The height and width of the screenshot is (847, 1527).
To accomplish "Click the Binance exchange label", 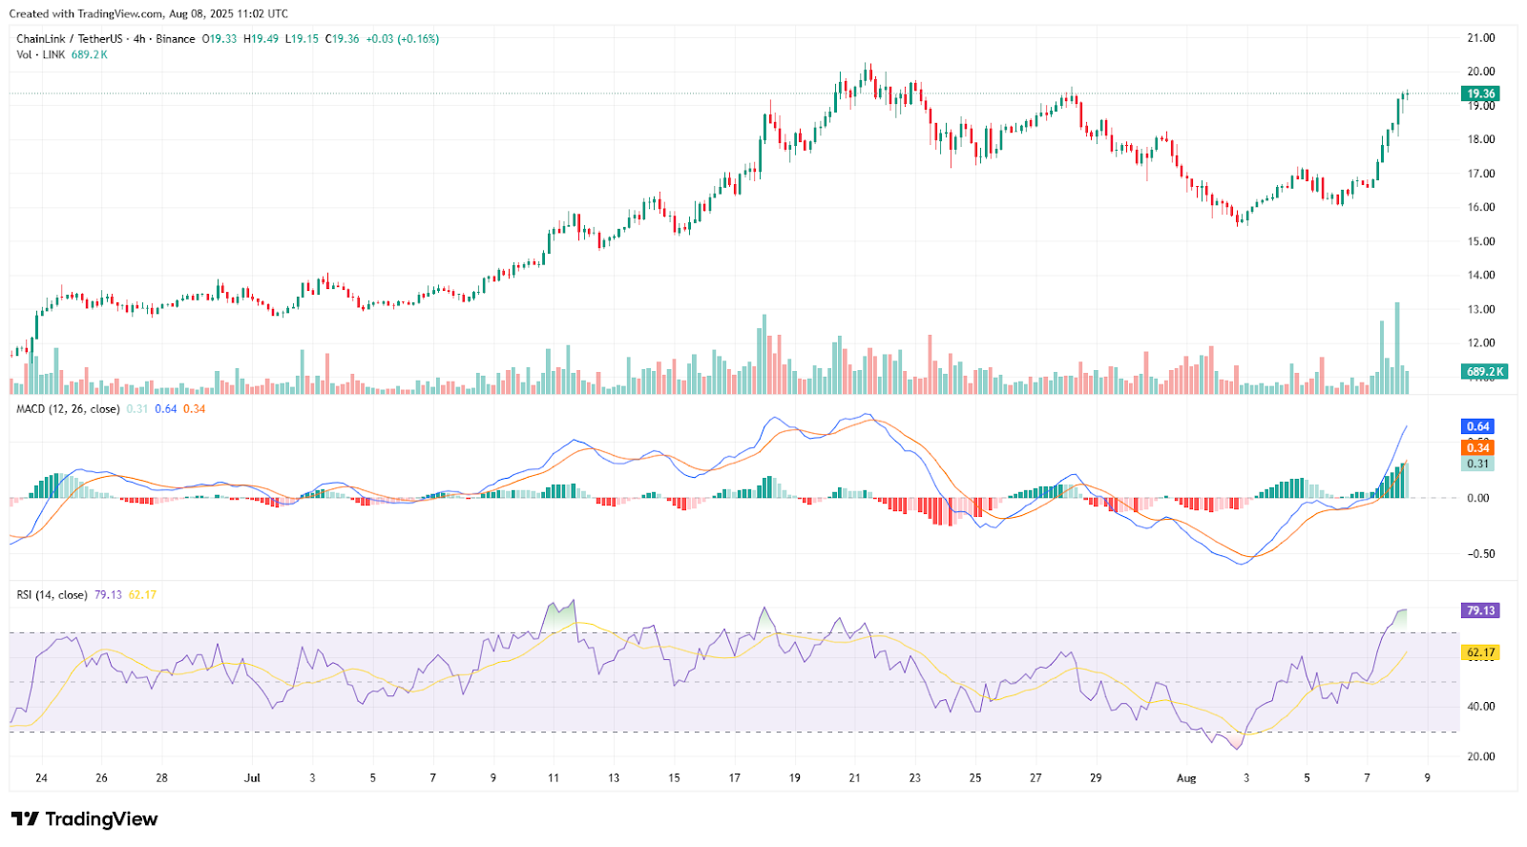I will click(176, 39).
